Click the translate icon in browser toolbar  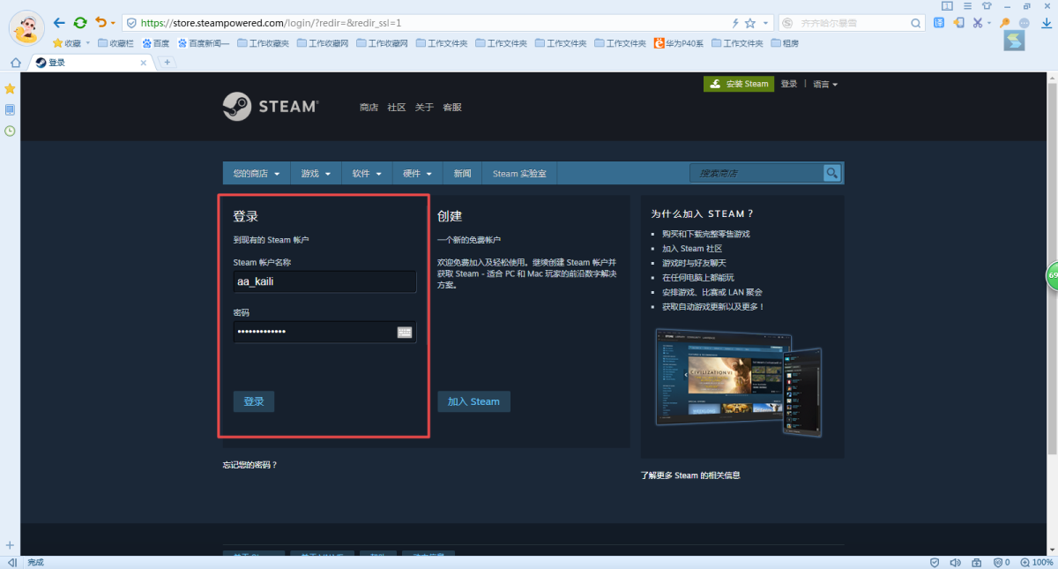point(939,23)
